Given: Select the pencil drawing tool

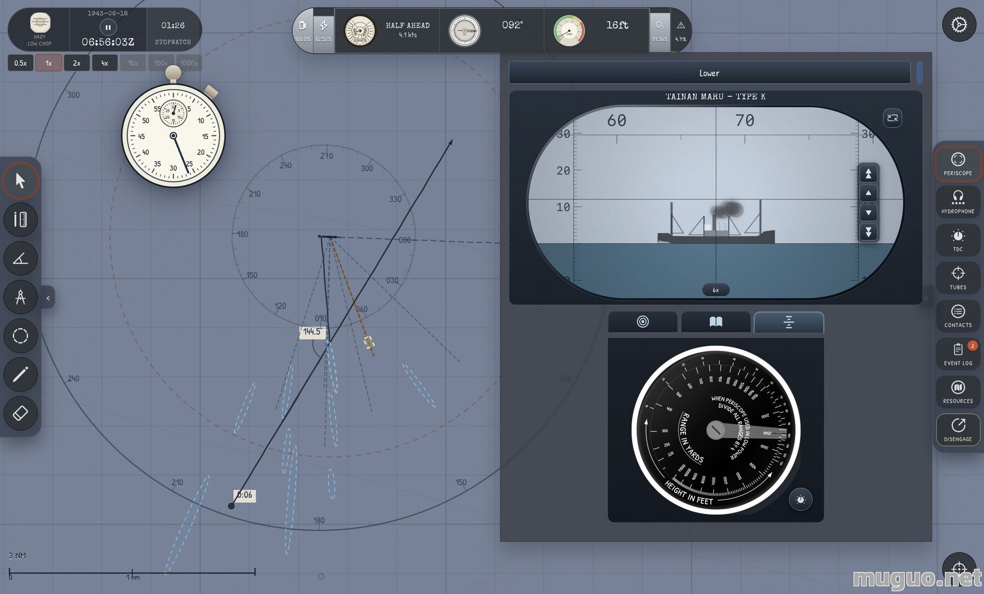Looking at the screenshot, I should point(20,375).
